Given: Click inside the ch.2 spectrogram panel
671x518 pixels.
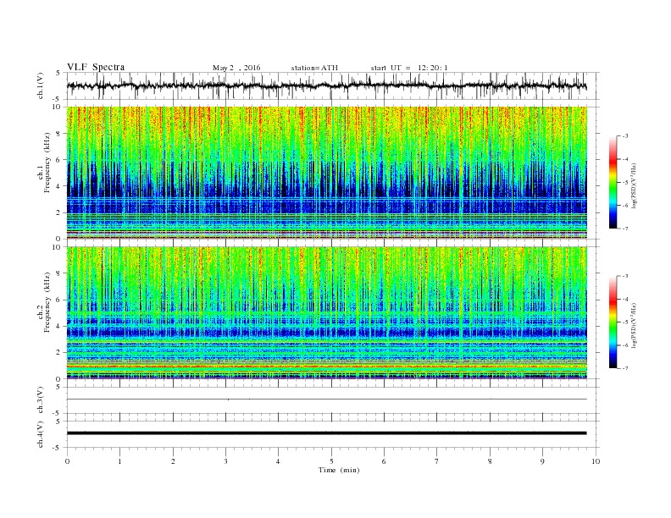Looking at the screenshot, I should (x=327, y=312).
